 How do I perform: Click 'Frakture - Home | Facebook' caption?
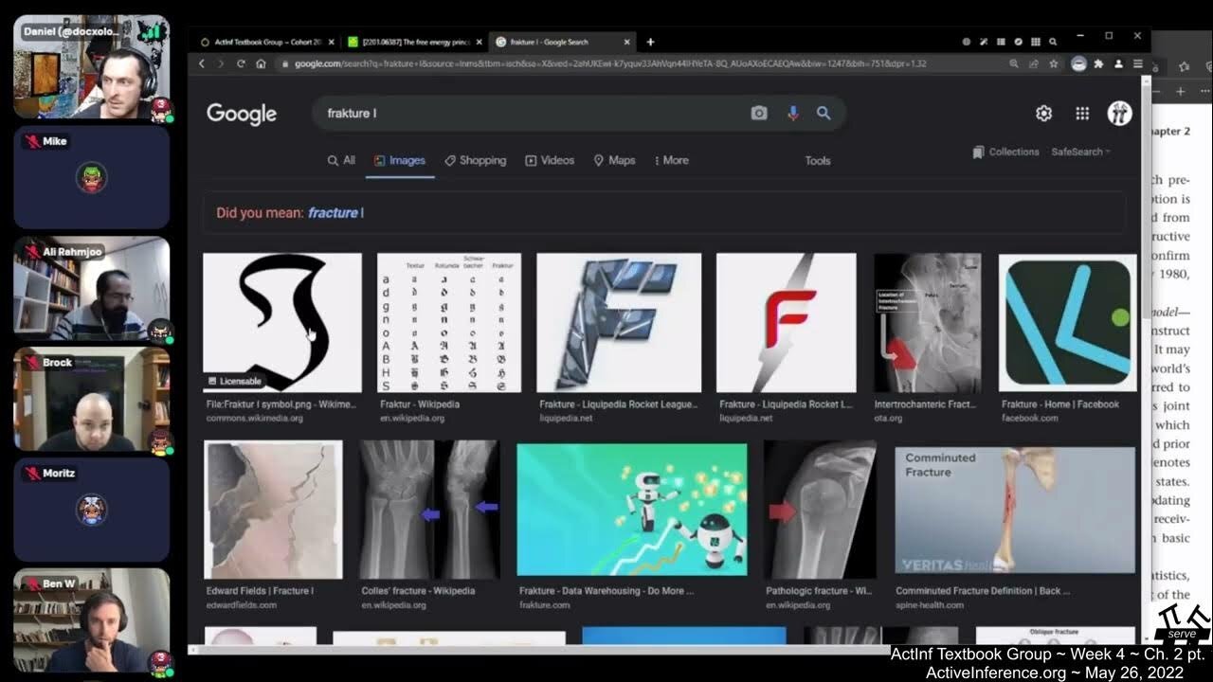(1060, 404)
